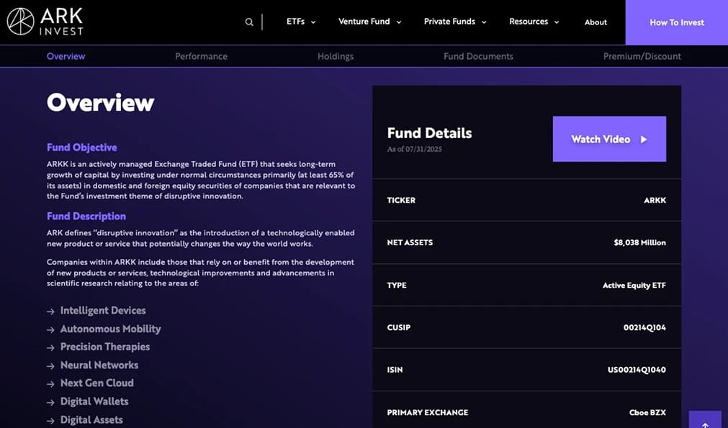The width and height of the screenshot is (728, 428).
Task: Click the As of 07/31/2025 date
Action: pos(414,150)
